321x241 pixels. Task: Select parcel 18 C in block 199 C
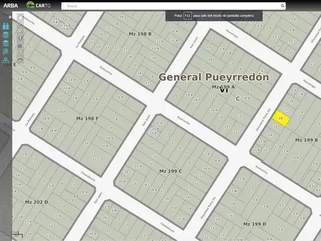click(x=146, y=185)
